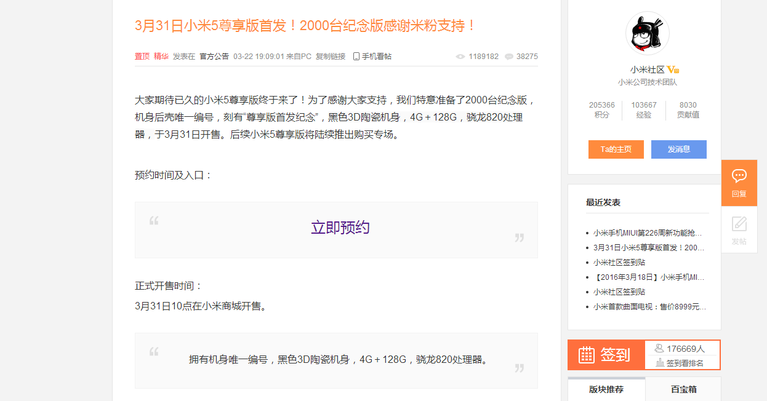Click the 签到 sign-in button
767x401 pixels.
pyautogui.click(x=606, y=355)
